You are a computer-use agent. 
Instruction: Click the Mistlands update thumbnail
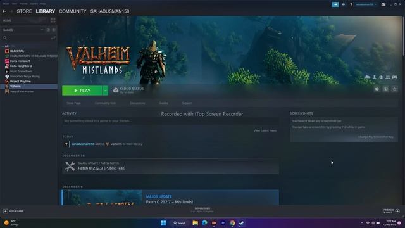point(102,198)
